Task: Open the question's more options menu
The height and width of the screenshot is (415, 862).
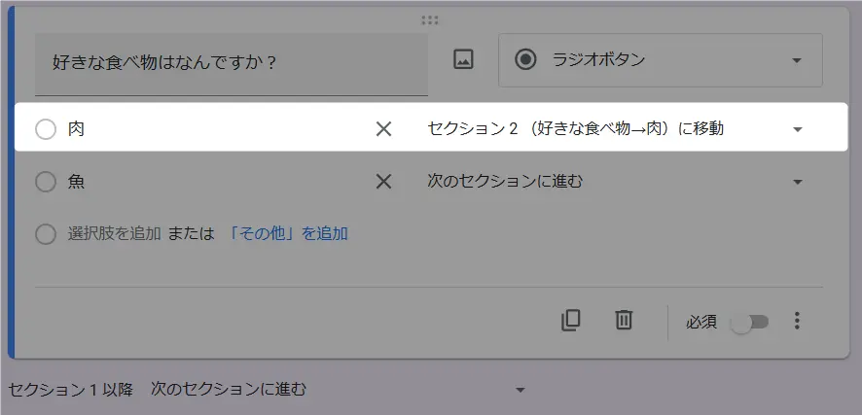Action: [797, 321]
